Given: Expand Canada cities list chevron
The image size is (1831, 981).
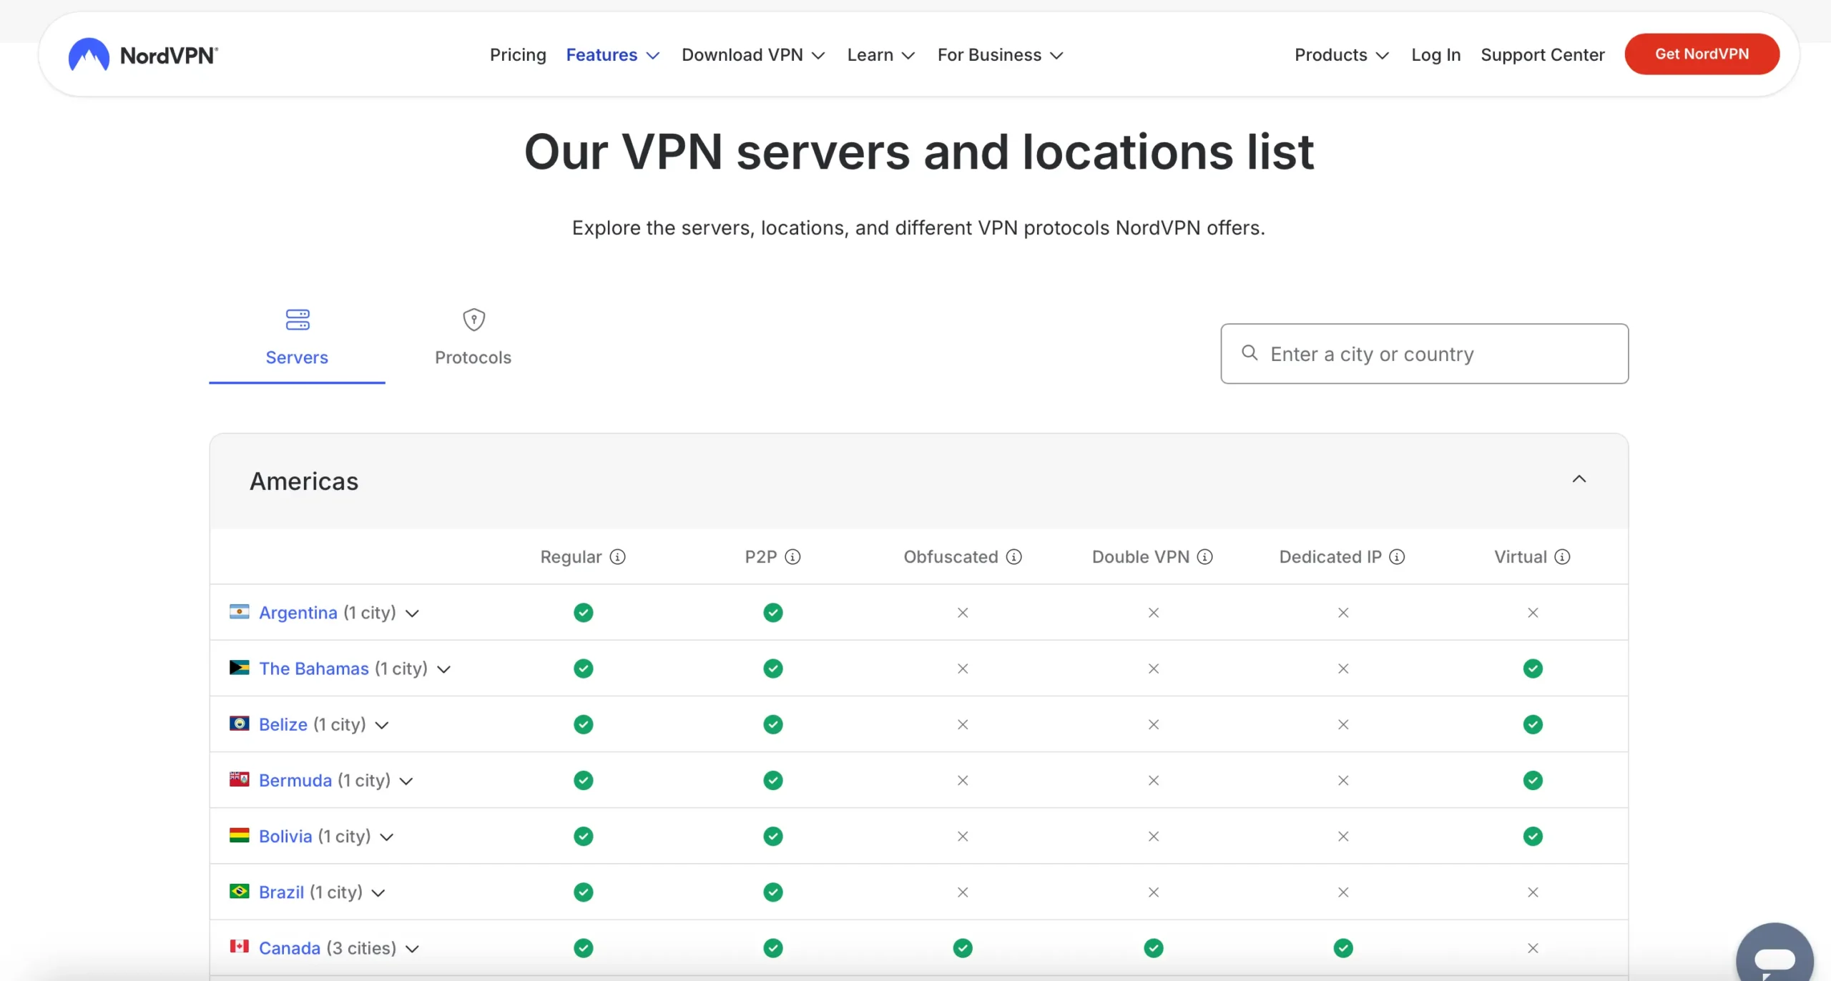Looking at the screenshot, I should [412, 949].
